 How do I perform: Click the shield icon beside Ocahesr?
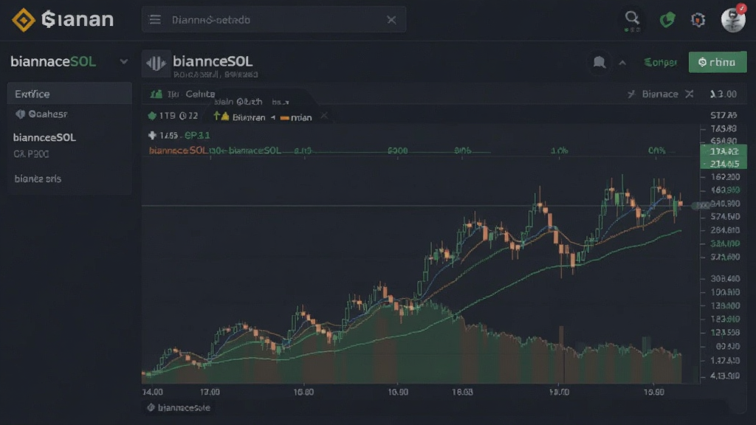coord(20,114)
